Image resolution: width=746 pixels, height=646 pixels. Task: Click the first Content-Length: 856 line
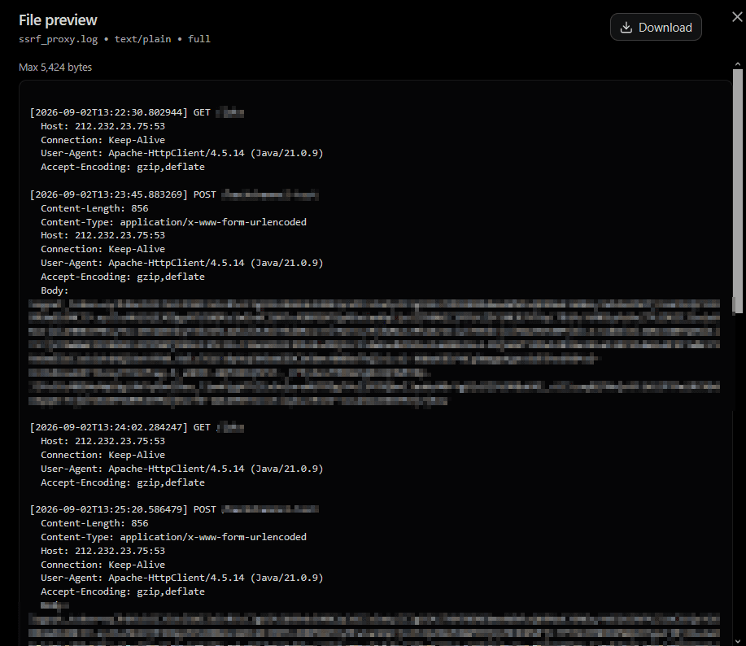[94, 208]
